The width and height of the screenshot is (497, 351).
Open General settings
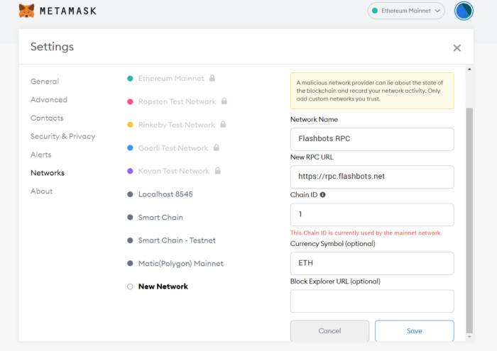coord(45,82)
